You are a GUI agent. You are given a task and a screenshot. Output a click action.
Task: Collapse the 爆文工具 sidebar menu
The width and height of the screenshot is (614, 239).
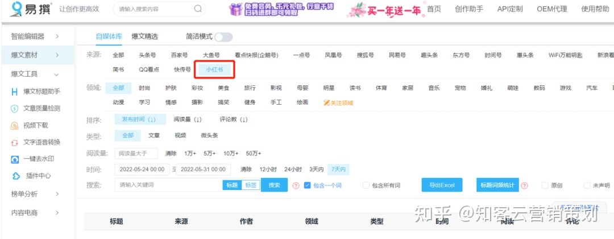click(37, 74)
